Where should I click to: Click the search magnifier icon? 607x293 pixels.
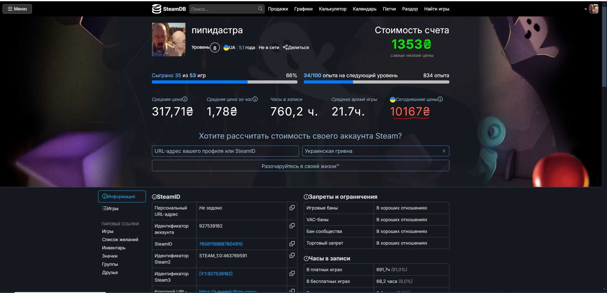260,9
